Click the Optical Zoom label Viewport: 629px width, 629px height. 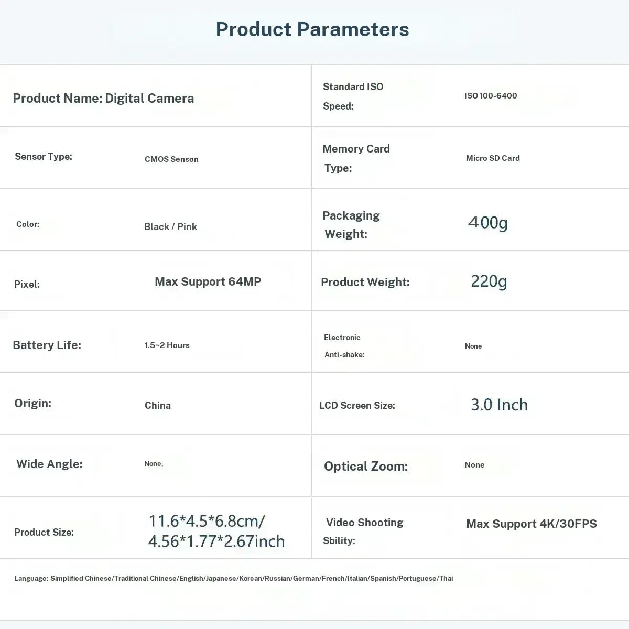(x=366, y=467)
